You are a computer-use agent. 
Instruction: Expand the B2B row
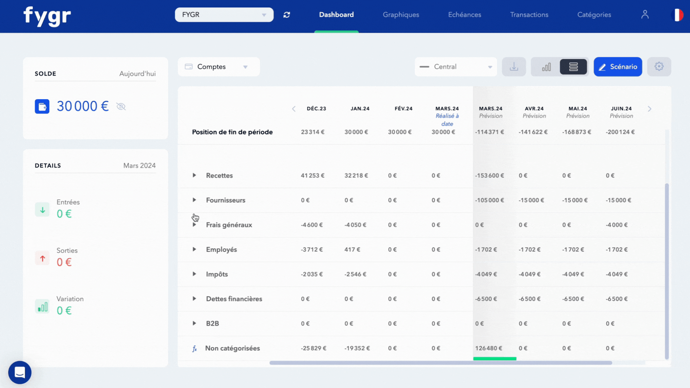(194, 323)
